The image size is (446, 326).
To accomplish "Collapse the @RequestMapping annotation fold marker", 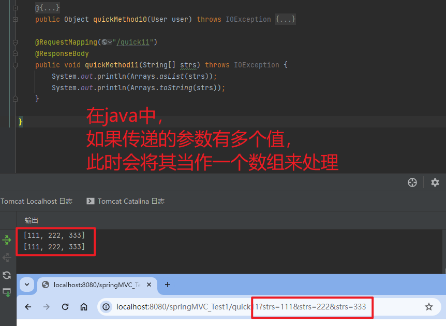I will coord(16,42).
